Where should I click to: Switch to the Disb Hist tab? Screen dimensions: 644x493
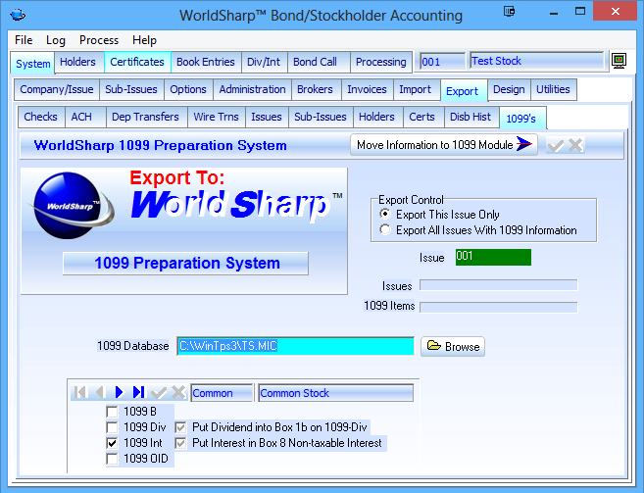[x=470, y=118]
